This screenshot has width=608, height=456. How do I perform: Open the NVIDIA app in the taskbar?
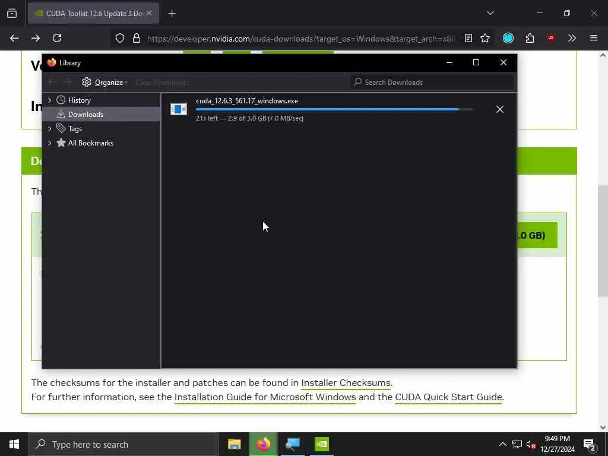coord(322,444)
